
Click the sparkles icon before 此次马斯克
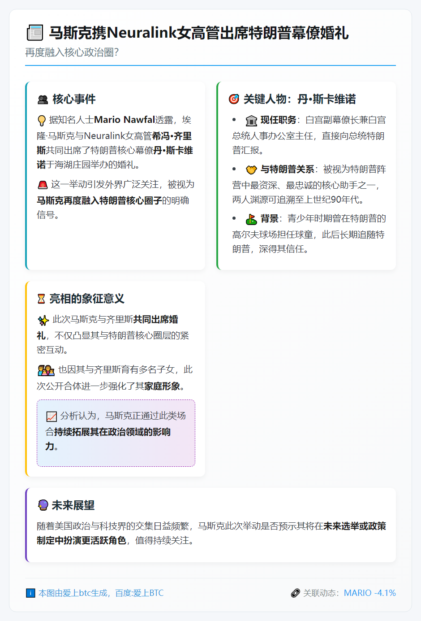coord(43,320)
